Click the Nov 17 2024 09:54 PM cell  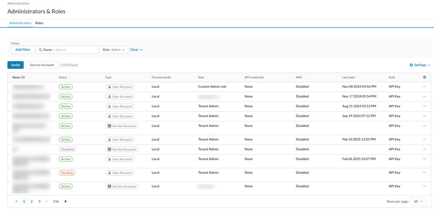tap(359, 96)
